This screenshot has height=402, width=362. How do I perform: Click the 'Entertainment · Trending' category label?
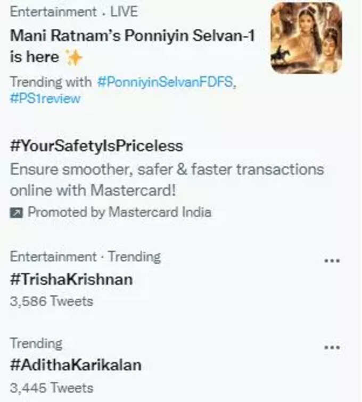pyautogui.click(x=85, y=257)
